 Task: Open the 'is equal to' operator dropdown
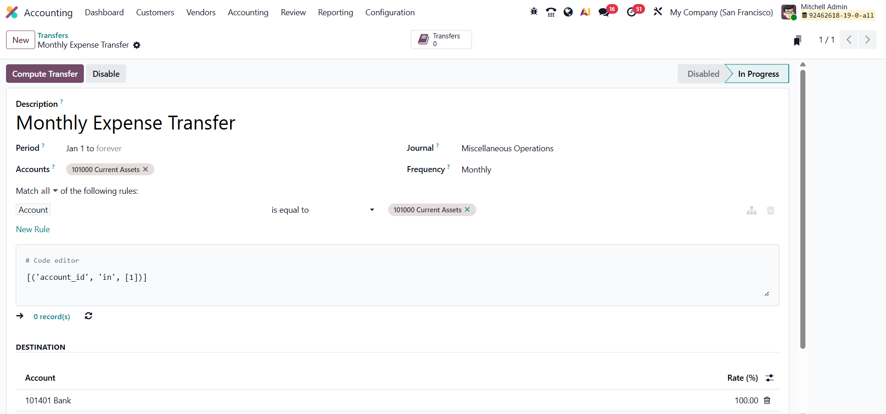[x=323, y=210]
